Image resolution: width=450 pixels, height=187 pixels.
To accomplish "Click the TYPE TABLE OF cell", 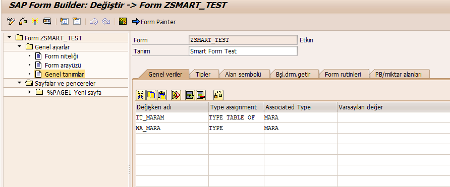I will [x=236, y=117].
